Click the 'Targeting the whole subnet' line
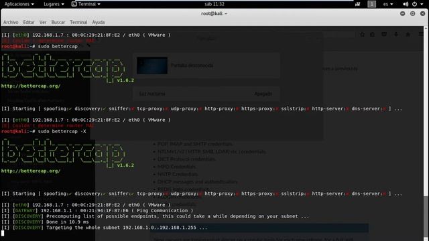 pyautogui.click(x=105, y=228)
